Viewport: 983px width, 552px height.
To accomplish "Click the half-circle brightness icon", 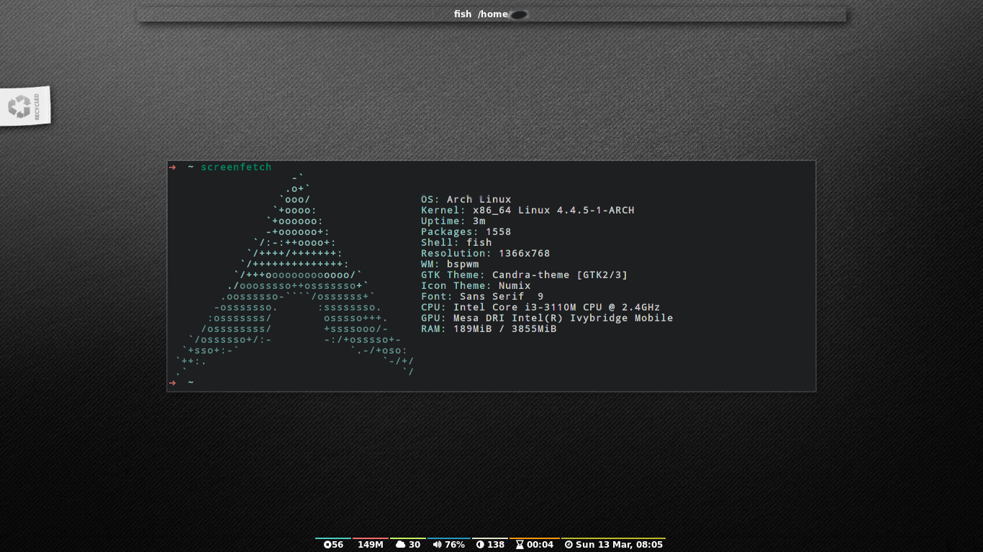I will tap(480, 545).
